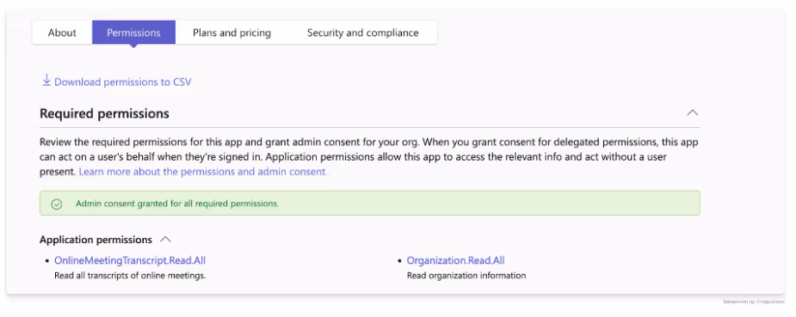Click the Application permissions heading
The width and height of the screenshot is (796, 317).
pyautogui.click(x=96, y=240)
